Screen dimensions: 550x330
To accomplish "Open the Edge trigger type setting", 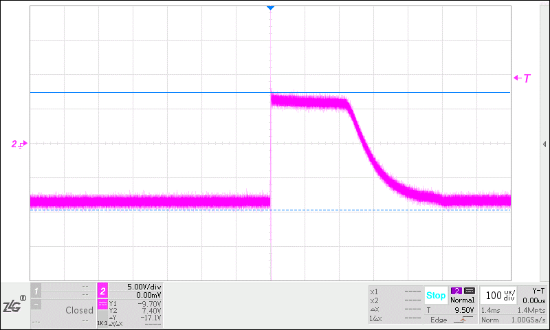I will click(439, 320).
